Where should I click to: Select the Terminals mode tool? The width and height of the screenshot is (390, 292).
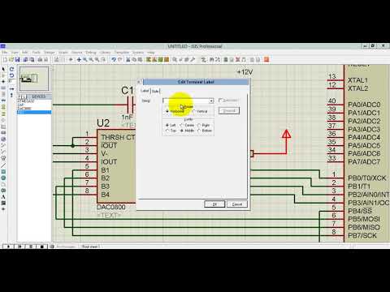[3, 114]
